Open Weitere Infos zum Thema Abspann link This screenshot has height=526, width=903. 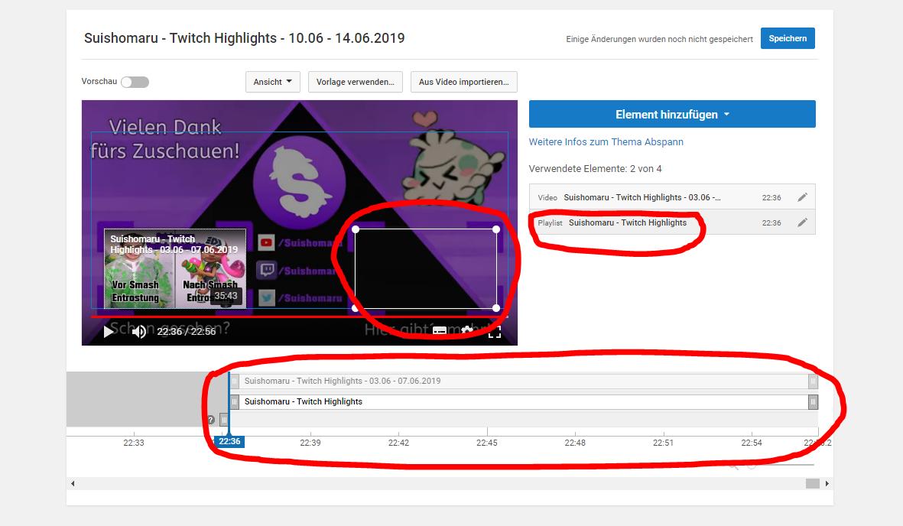pyautogui.click(x=606, y=141)
